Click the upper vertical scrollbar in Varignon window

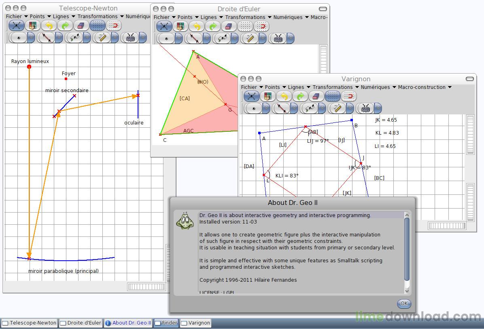[470, 135]
